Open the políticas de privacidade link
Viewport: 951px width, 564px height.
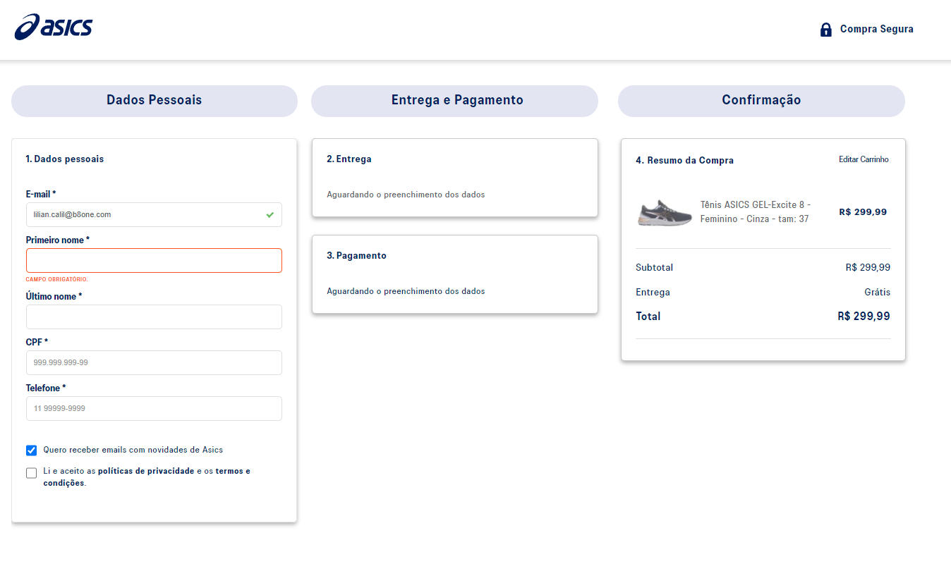tap(146, 471)
